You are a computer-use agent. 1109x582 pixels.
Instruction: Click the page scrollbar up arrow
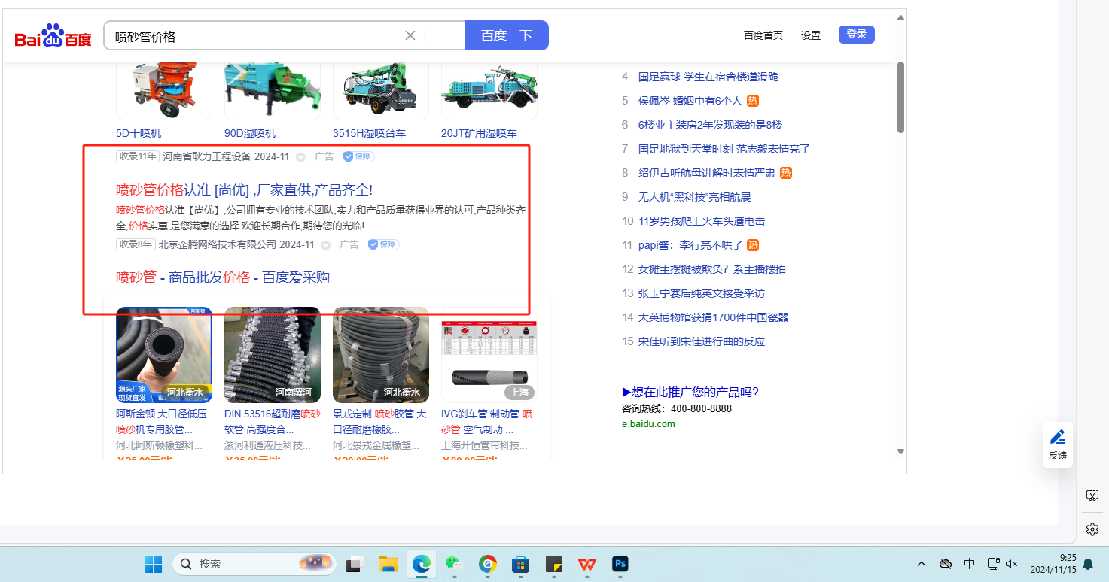(x=900, y=17)
